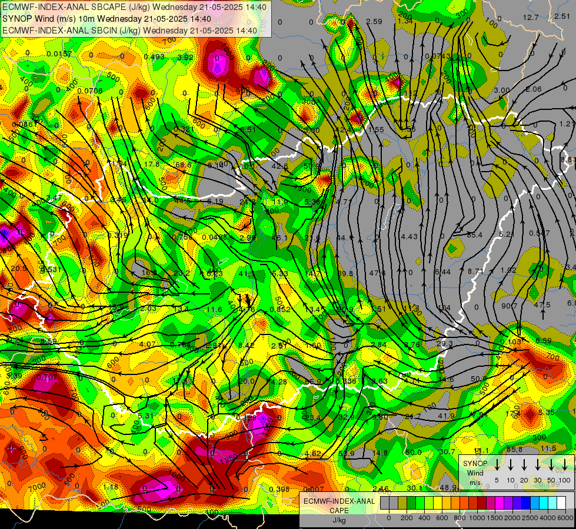576x529 pixels.
Task: Click the 20.5 value at left edge
Action: tap(19, 269)
